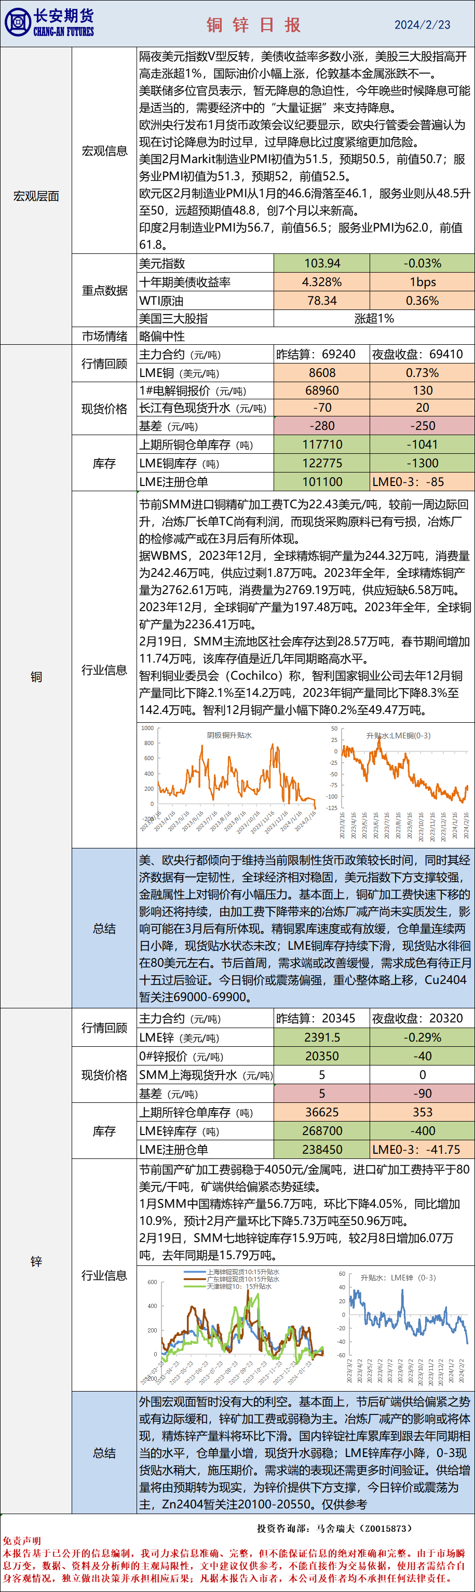Click the LME铜库存 change -1300

[423, 463]
